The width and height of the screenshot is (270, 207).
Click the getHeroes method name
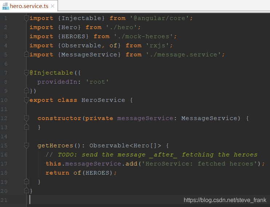click(x=55, y=146)
